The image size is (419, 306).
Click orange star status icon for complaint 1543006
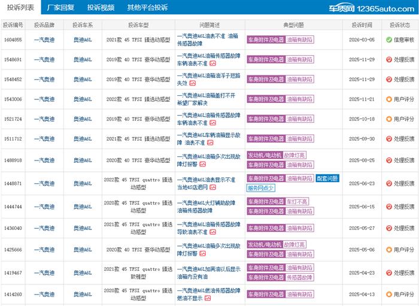tap(388, 99)
